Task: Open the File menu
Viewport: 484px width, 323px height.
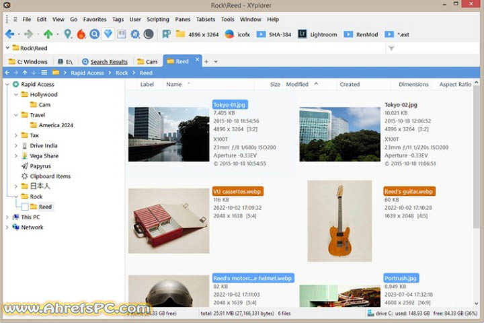Action: (26, 19)
